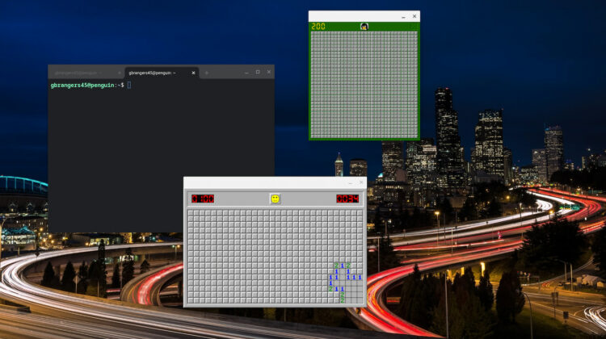Screen dimensions: 606x339
Task: Reveal top-left cell of gray minesweeper grid
Action: [191, 213]
